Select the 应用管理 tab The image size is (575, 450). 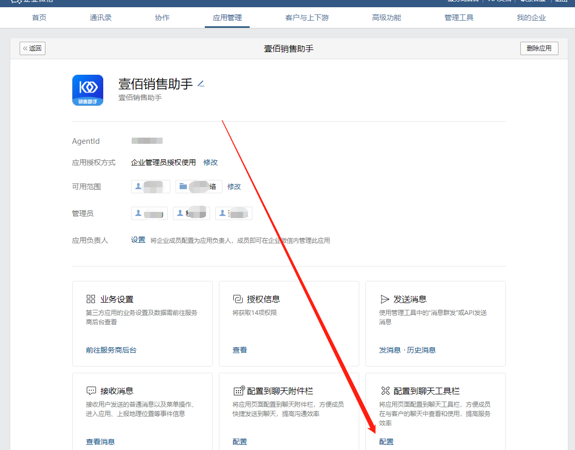tap(227, 18)
